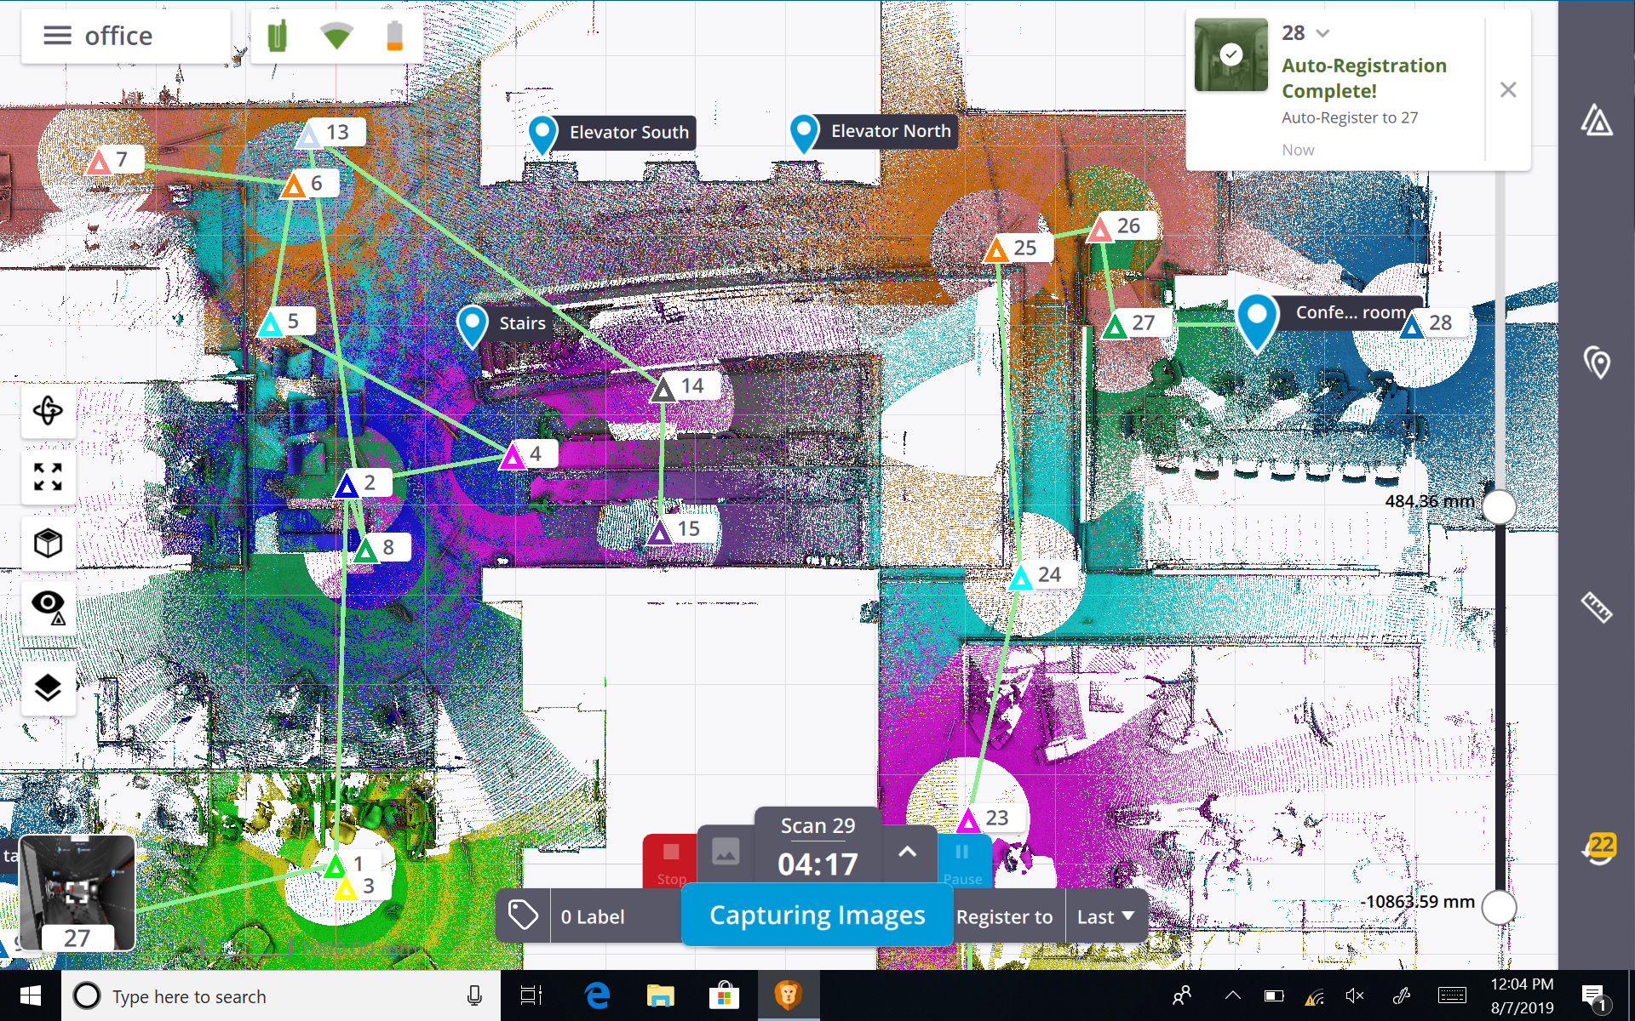Stop the scan with red button
The image size is (1635, 1021).
pyautogui.click(x=671, y=859)
